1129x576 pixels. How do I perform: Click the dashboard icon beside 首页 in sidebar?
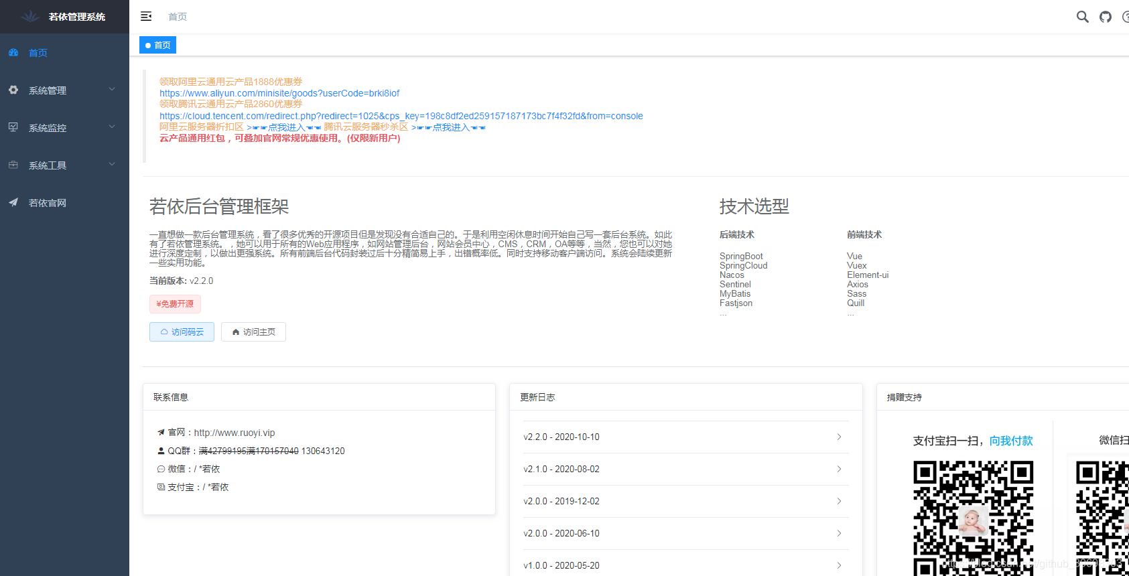13,52
